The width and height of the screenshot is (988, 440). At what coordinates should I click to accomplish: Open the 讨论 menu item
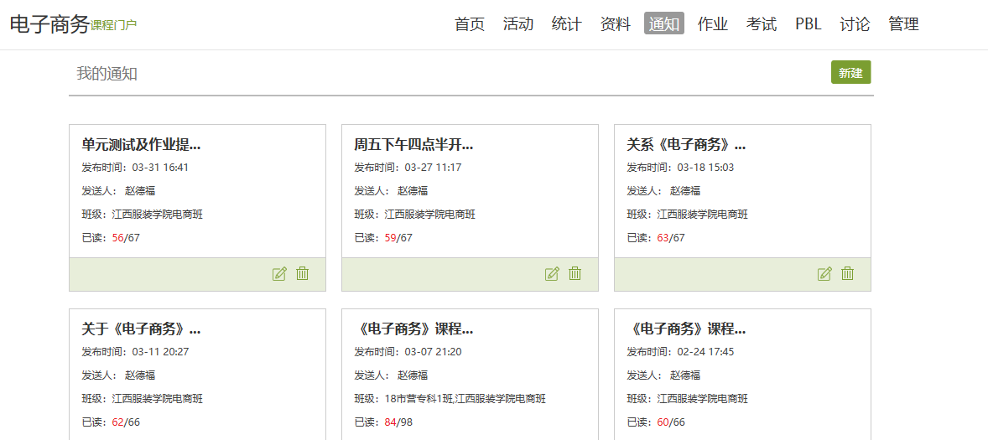pyautogui.click(x=855, y=24)
